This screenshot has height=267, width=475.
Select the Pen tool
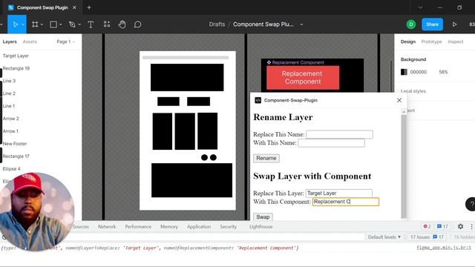(x=72, y=24)
